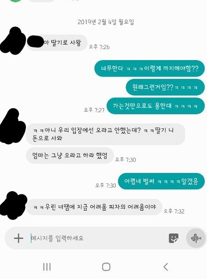Select the 원래그런거임?? message bubble
The image size is (207, 279).
(x=165, y=87)
